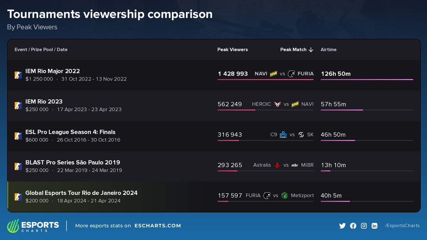
Task: Click the date 26 Oct 2016 - 30 Oct 2016
Action: click(x=89, y=140)
